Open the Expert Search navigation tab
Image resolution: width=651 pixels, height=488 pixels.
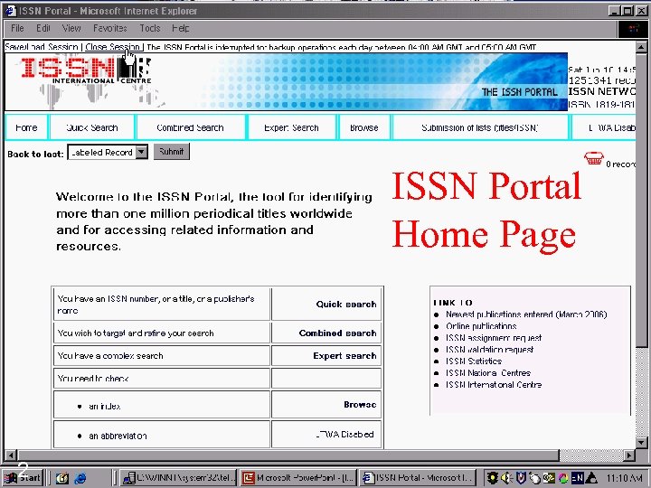click(x=291, y=127)
